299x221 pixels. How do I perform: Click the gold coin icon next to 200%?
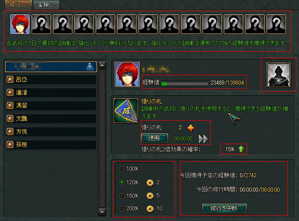(150, 208)
